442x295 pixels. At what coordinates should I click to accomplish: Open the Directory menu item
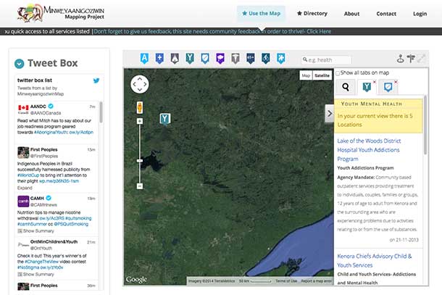(312, 14)
